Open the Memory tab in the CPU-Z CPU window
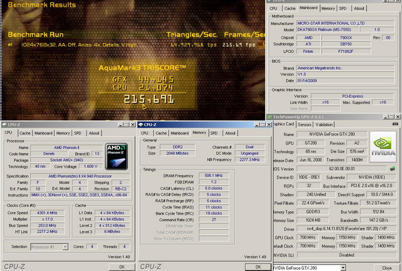The image size is (402, 271). [63, 133]
